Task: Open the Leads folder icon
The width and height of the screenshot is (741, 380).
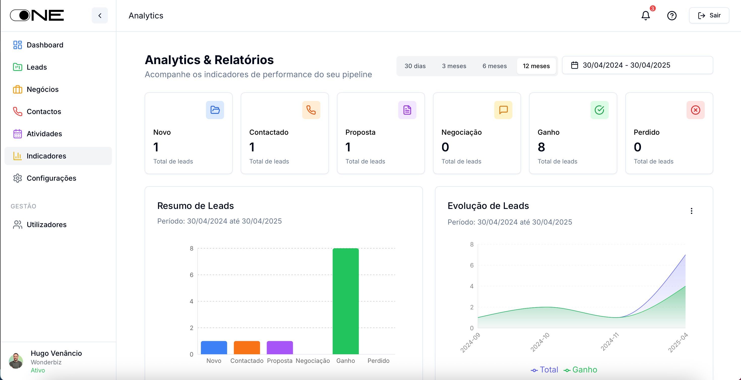Action: point(18,67)
